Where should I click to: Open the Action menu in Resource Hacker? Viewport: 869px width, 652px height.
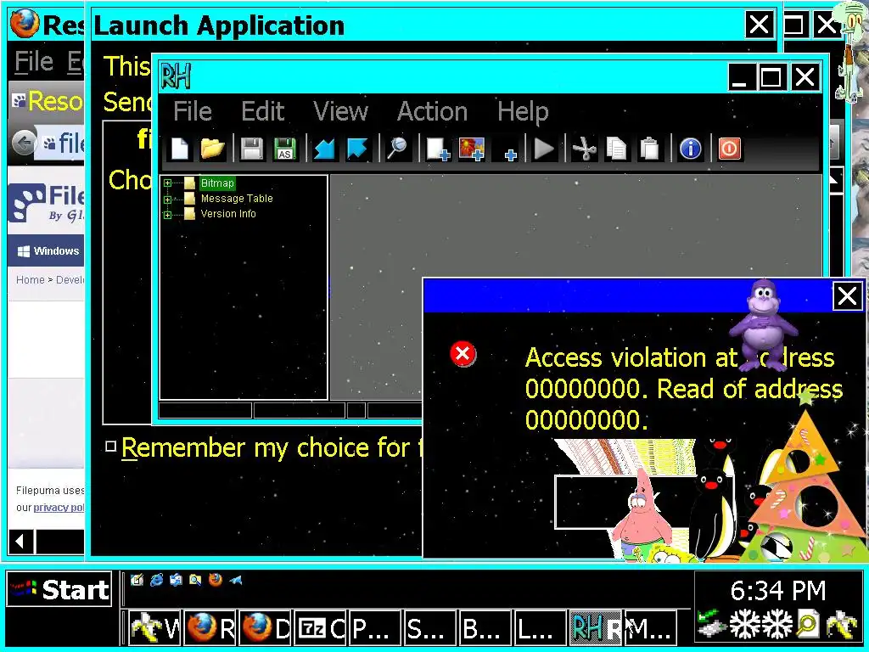point(432,111)
